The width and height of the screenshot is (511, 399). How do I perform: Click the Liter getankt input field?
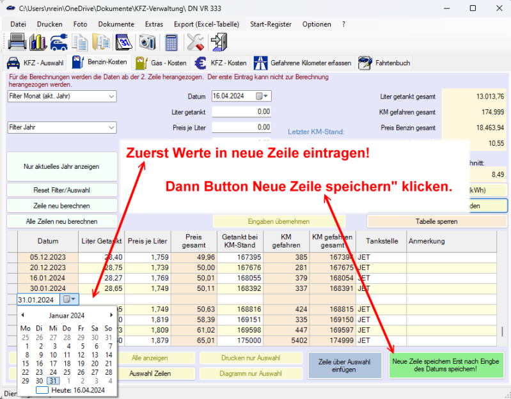pos(241,112)
